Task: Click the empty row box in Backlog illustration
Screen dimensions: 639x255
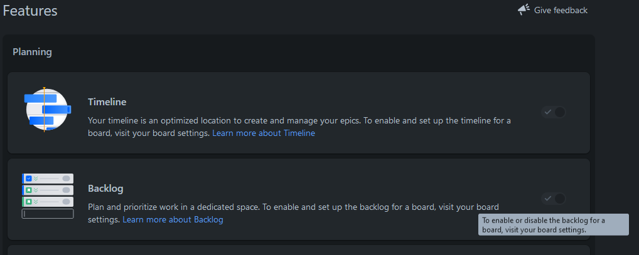Action: coord(48,214)
